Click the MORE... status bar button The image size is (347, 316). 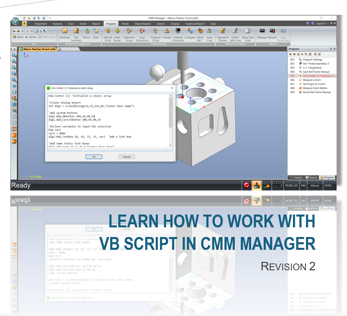pyautogui.click(x=329, y=186)
